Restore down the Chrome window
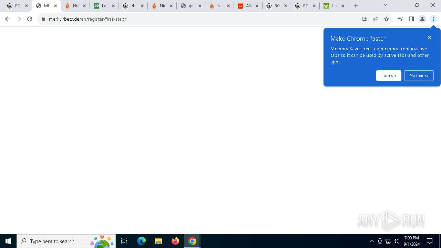The width and height of the screenshot is (441, 248). click(x=417, y=5)
